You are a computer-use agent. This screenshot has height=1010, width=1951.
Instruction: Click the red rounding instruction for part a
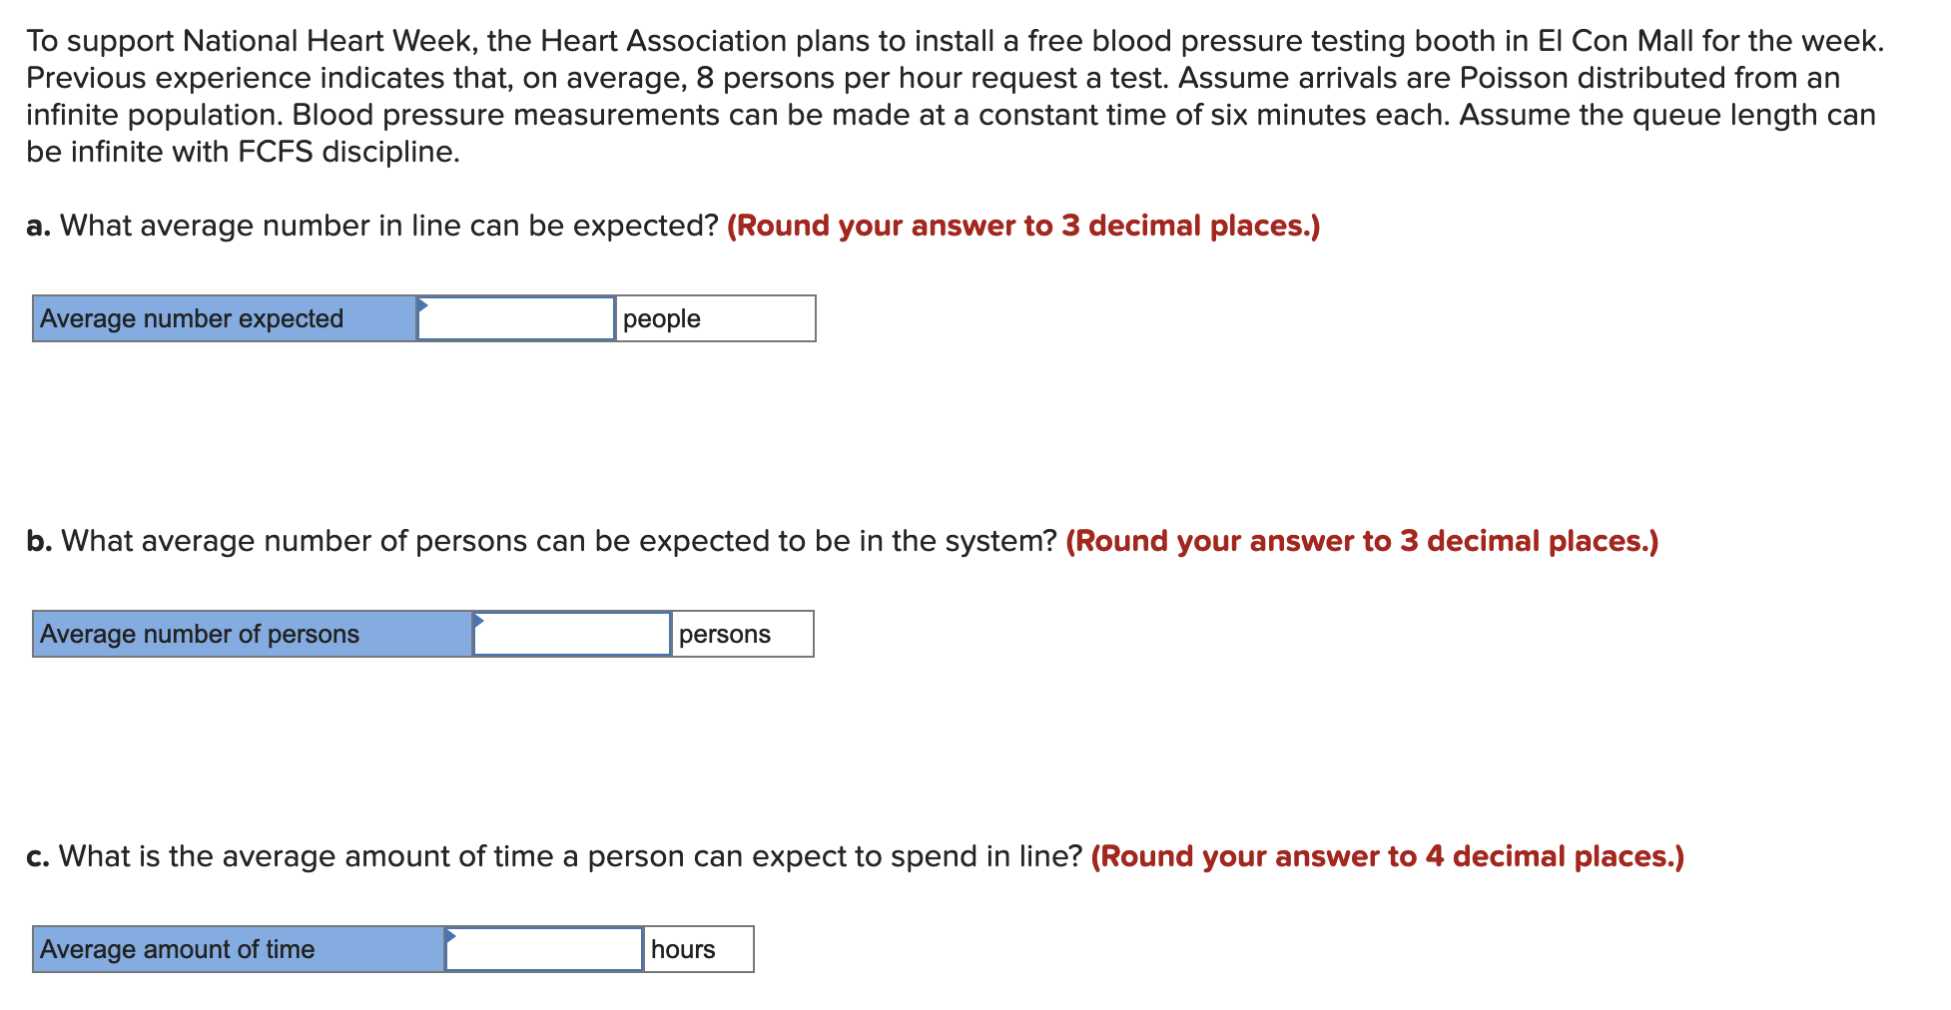tap(1023, 226)
